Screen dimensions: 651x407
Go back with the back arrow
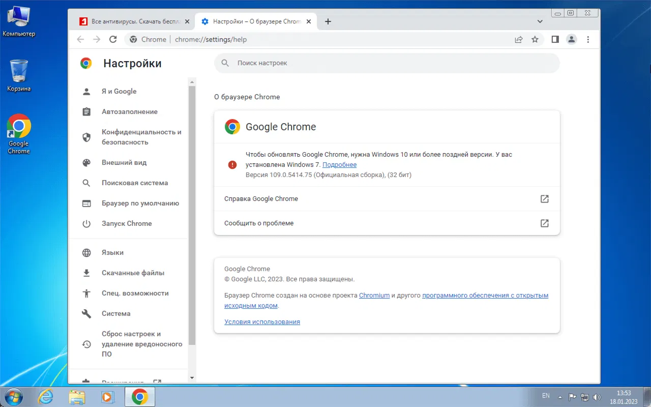coord(80,39)
